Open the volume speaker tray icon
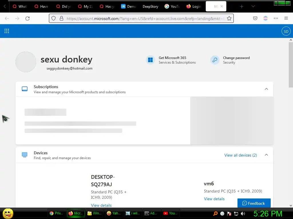This screenshot has width=293, height=219. (x=243, y=213)
